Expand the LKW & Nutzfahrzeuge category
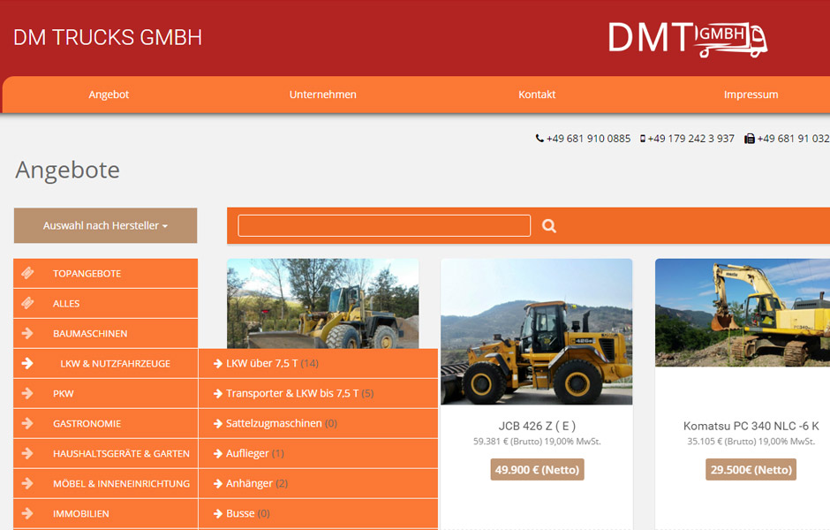The height and width of the screenshot is (530, 830). point(115,363)
